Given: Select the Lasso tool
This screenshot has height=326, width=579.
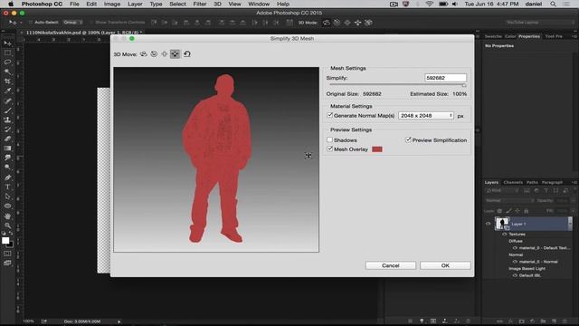Looking at the screenshot, I should (x=7, y=62).
